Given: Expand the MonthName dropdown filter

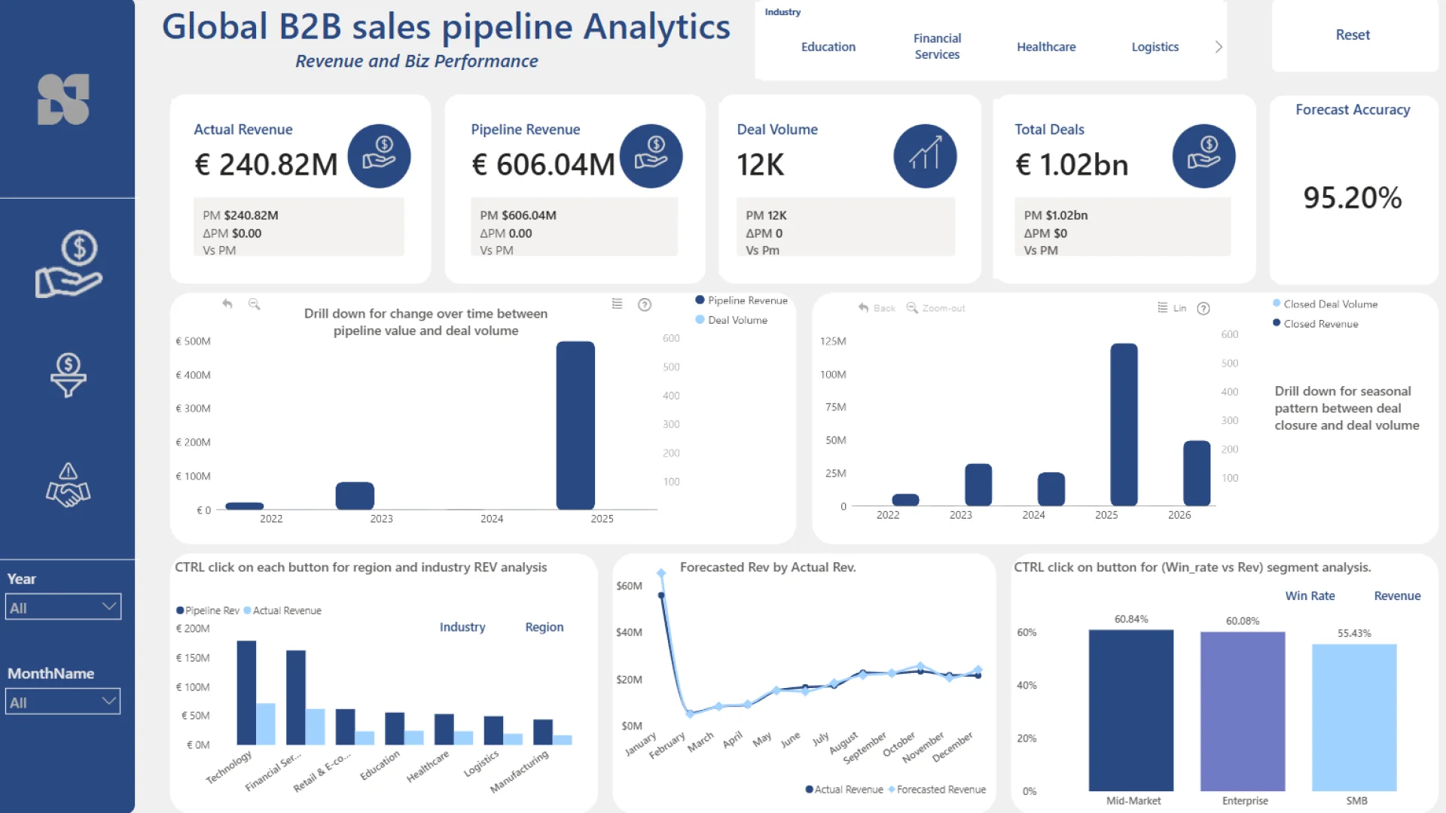Looking at the screenshot, I should pos(63,702).
